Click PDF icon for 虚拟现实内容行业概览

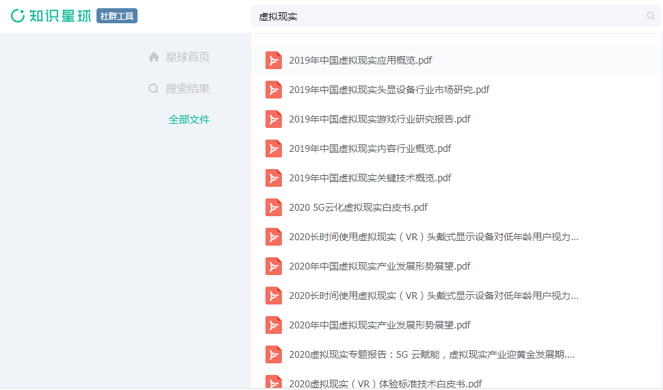[x=274, y=148]
